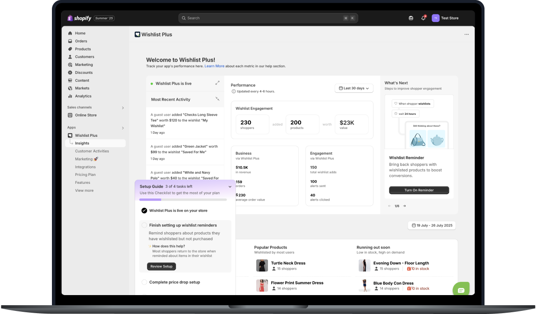
Task: Expand the Sales channels chevron
Action: point(123,108)
